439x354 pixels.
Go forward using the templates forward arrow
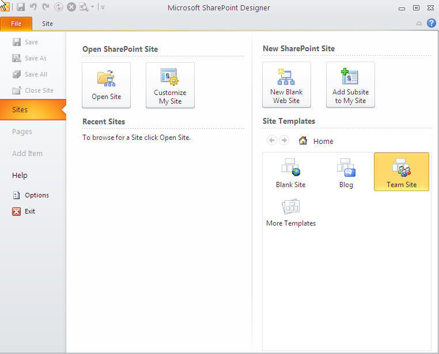coord(284,140)
